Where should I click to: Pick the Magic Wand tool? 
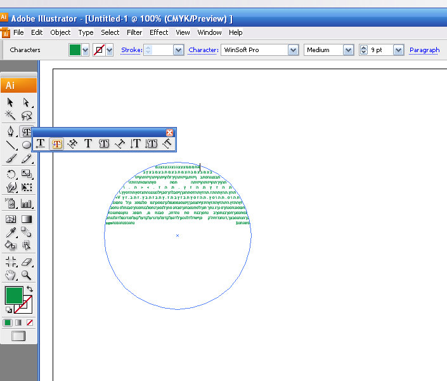10,116
